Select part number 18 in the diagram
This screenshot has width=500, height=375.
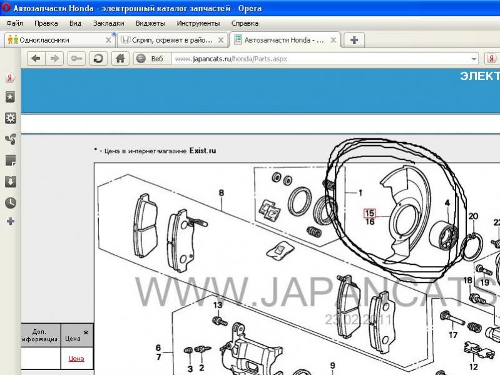(x=468, y=280)
